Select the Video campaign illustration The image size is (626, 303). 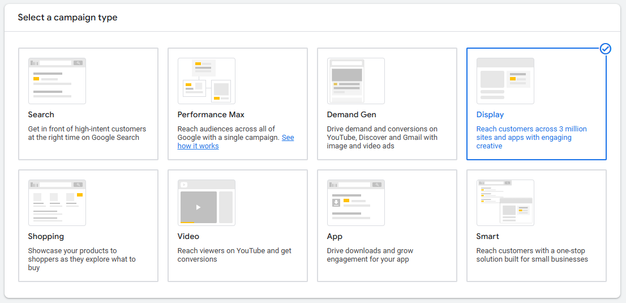click(x=207, y=203)
